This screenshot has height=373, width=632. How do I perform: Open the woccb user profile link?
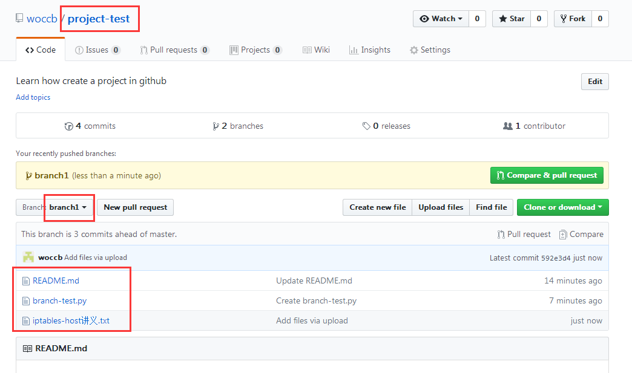pyautogui.click(x=42, y=19)
